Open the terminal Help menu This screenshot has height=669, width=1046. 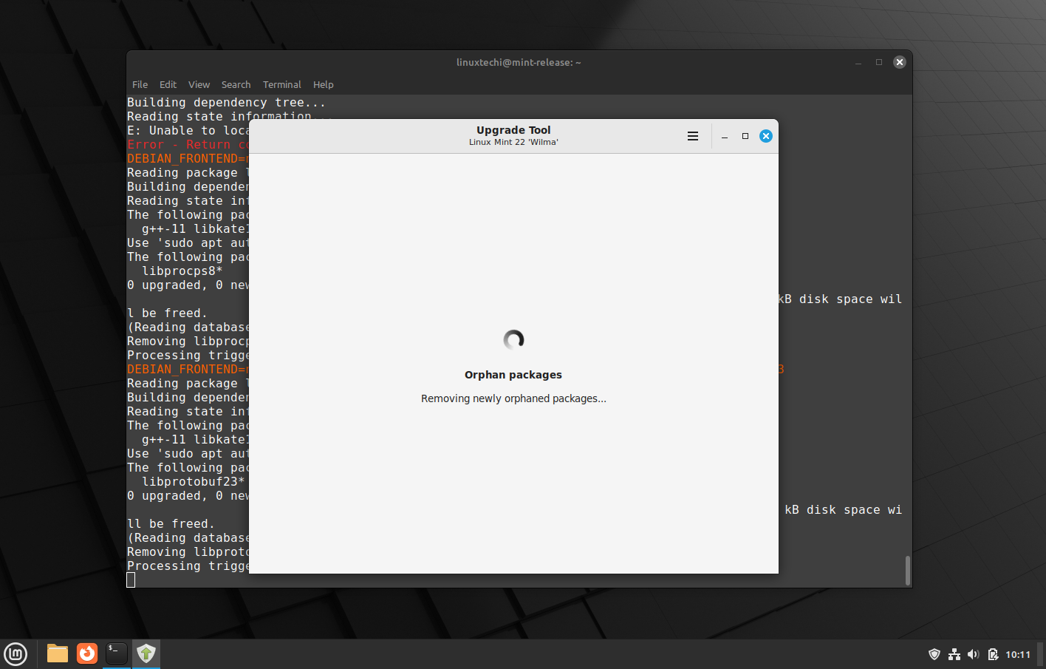(323, 84)
